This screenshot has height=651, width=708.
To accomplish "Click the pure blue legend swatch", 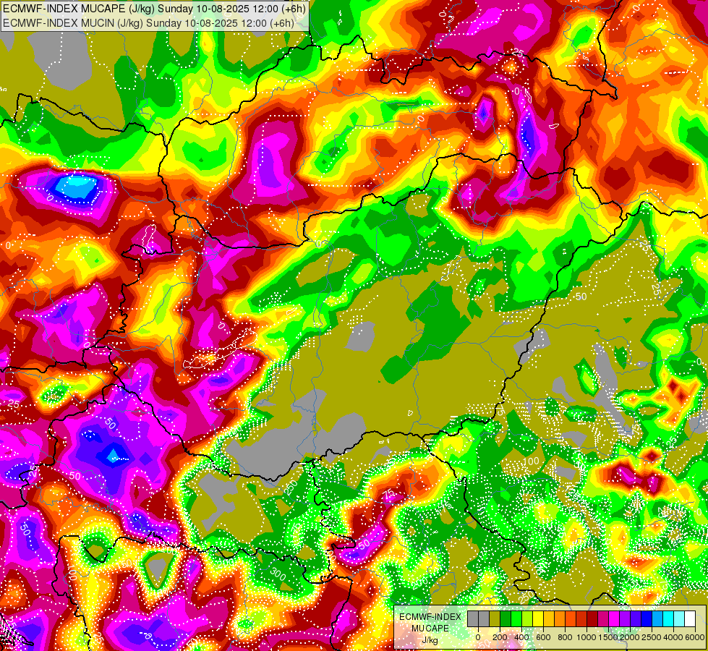I will (x=647, y=618).
